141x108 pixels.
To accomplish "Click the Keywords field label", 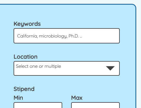I will (x=27, y=24).
